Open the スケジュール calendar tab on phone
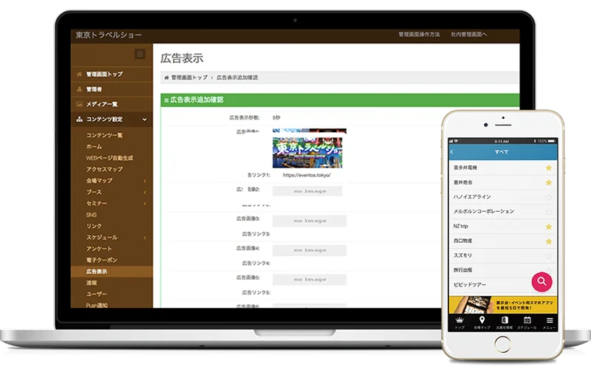Image resolution: width=591 pixels, height=375 pixels. pos(527,321)
